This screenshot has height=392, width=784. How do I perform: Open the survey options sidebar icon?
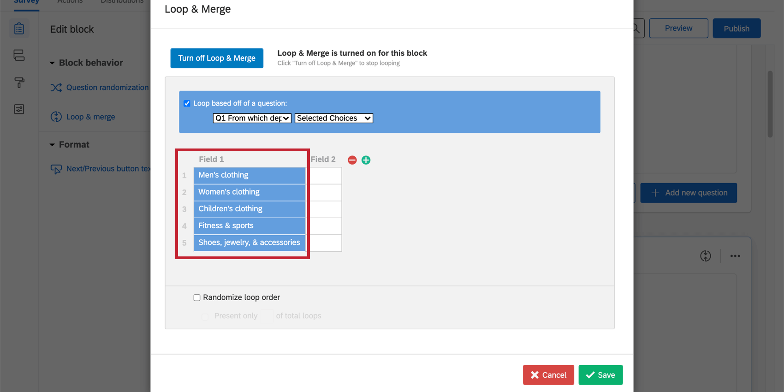(19, 109)
